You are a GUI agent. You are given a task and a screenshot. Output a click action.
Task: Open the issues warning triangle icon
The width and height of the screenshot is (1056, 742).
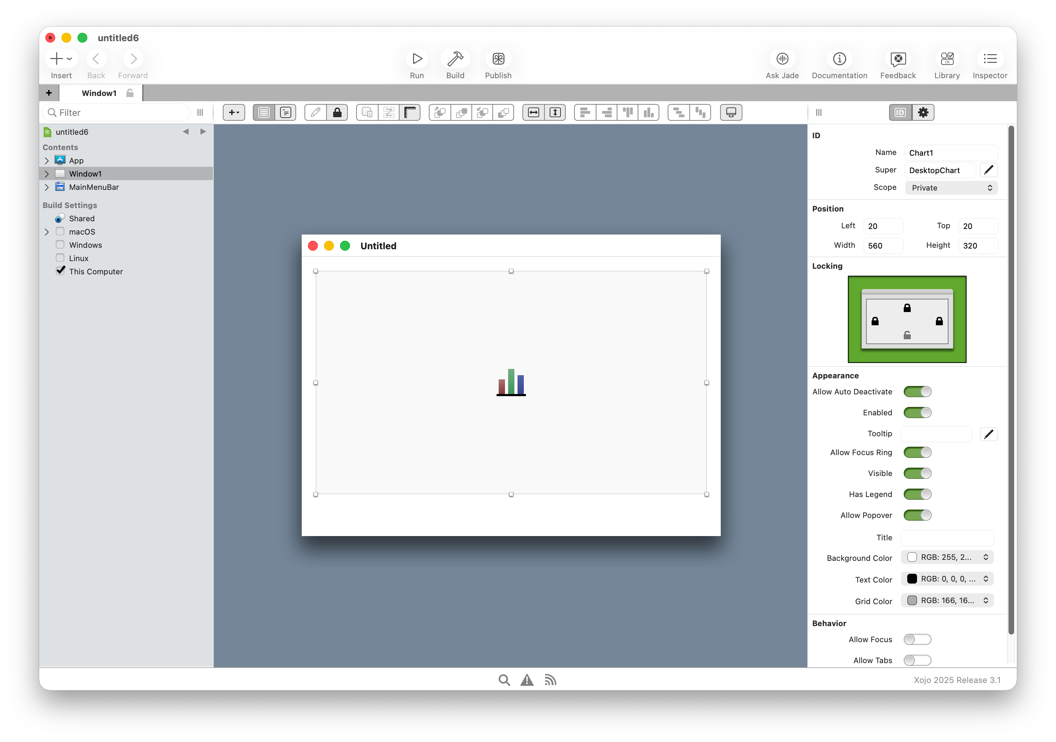click(x=527, y=680)
